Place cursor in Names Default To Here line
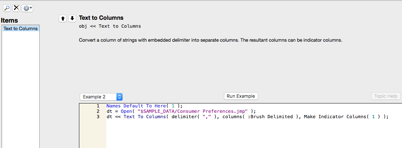Image resolution: width=402 pixels, height=148 pixels. tap(144, 106)
